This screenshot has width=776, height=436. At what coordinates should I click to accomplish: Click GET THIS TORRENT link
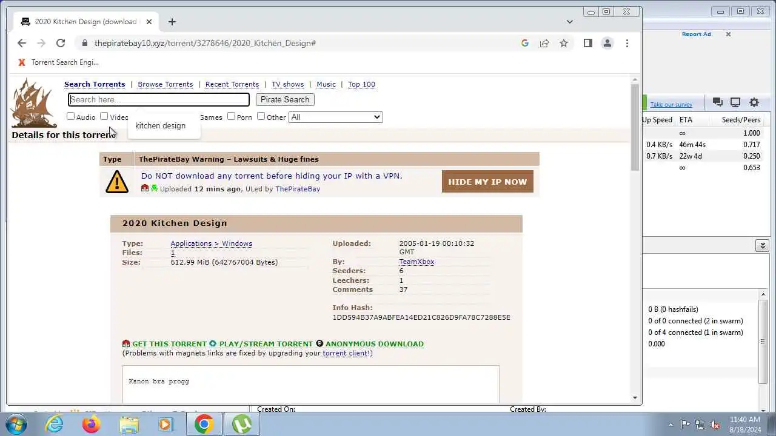(x=169, y=344)
